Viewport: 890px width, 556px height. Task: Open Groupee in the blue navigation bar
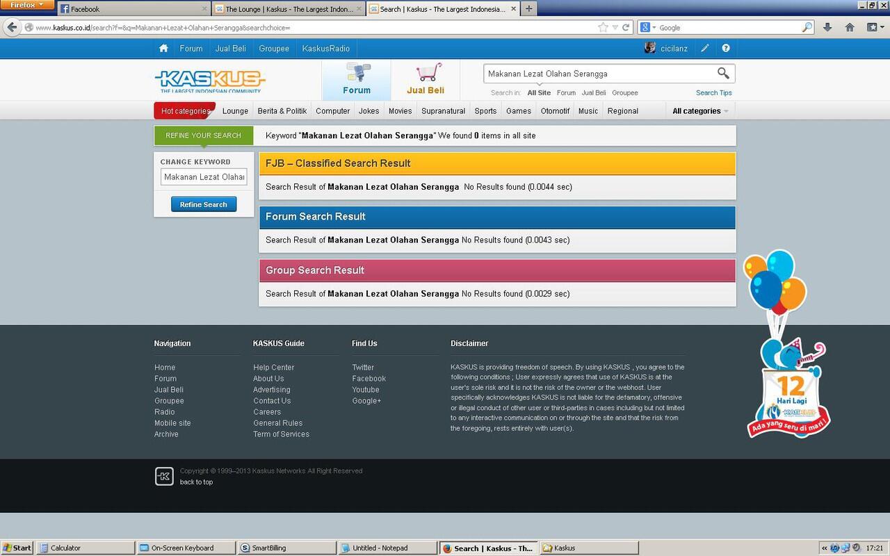pyautogui.click(x=274, y=49)
